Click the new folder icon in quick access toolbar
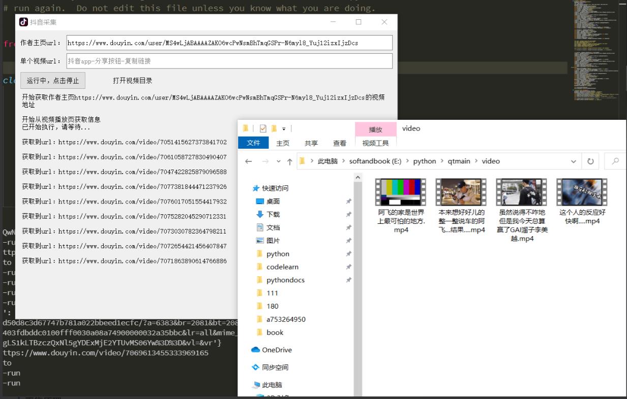This screenshot has height=399, width=627. click(274, 128)
